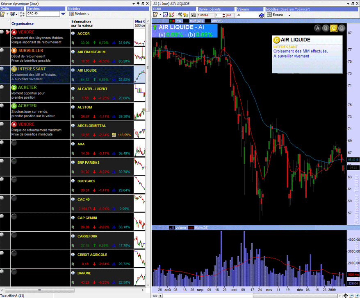Click the info icon beside BOUYGUES
360x298 pixels.
tap(73, 181)
